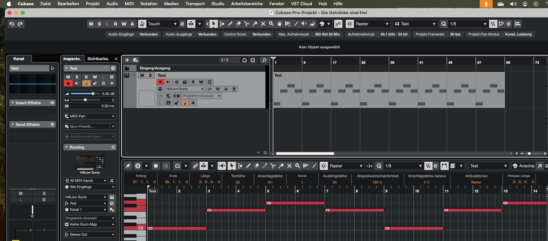548x241 pixels.
Task: Toggle monitor speaker button on Test track
Action: click(x=168, y=82)
